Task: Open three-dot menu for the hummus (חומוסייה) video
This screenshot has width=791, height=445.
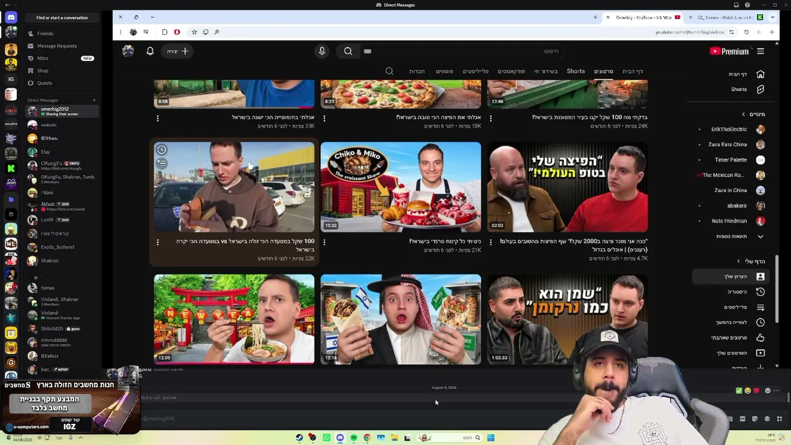Action: tap(158, 118)
